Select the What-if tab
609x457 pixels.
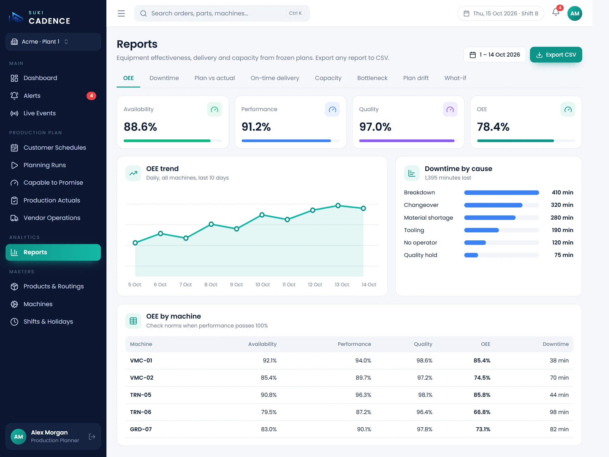click(455, 78)
